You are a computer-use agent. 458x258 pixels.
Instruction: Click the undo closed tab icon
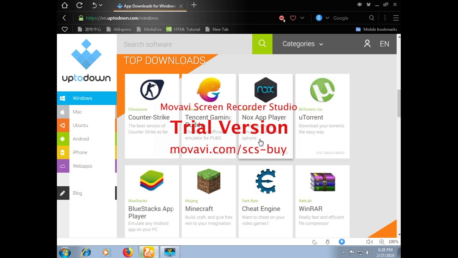point(94,5)
